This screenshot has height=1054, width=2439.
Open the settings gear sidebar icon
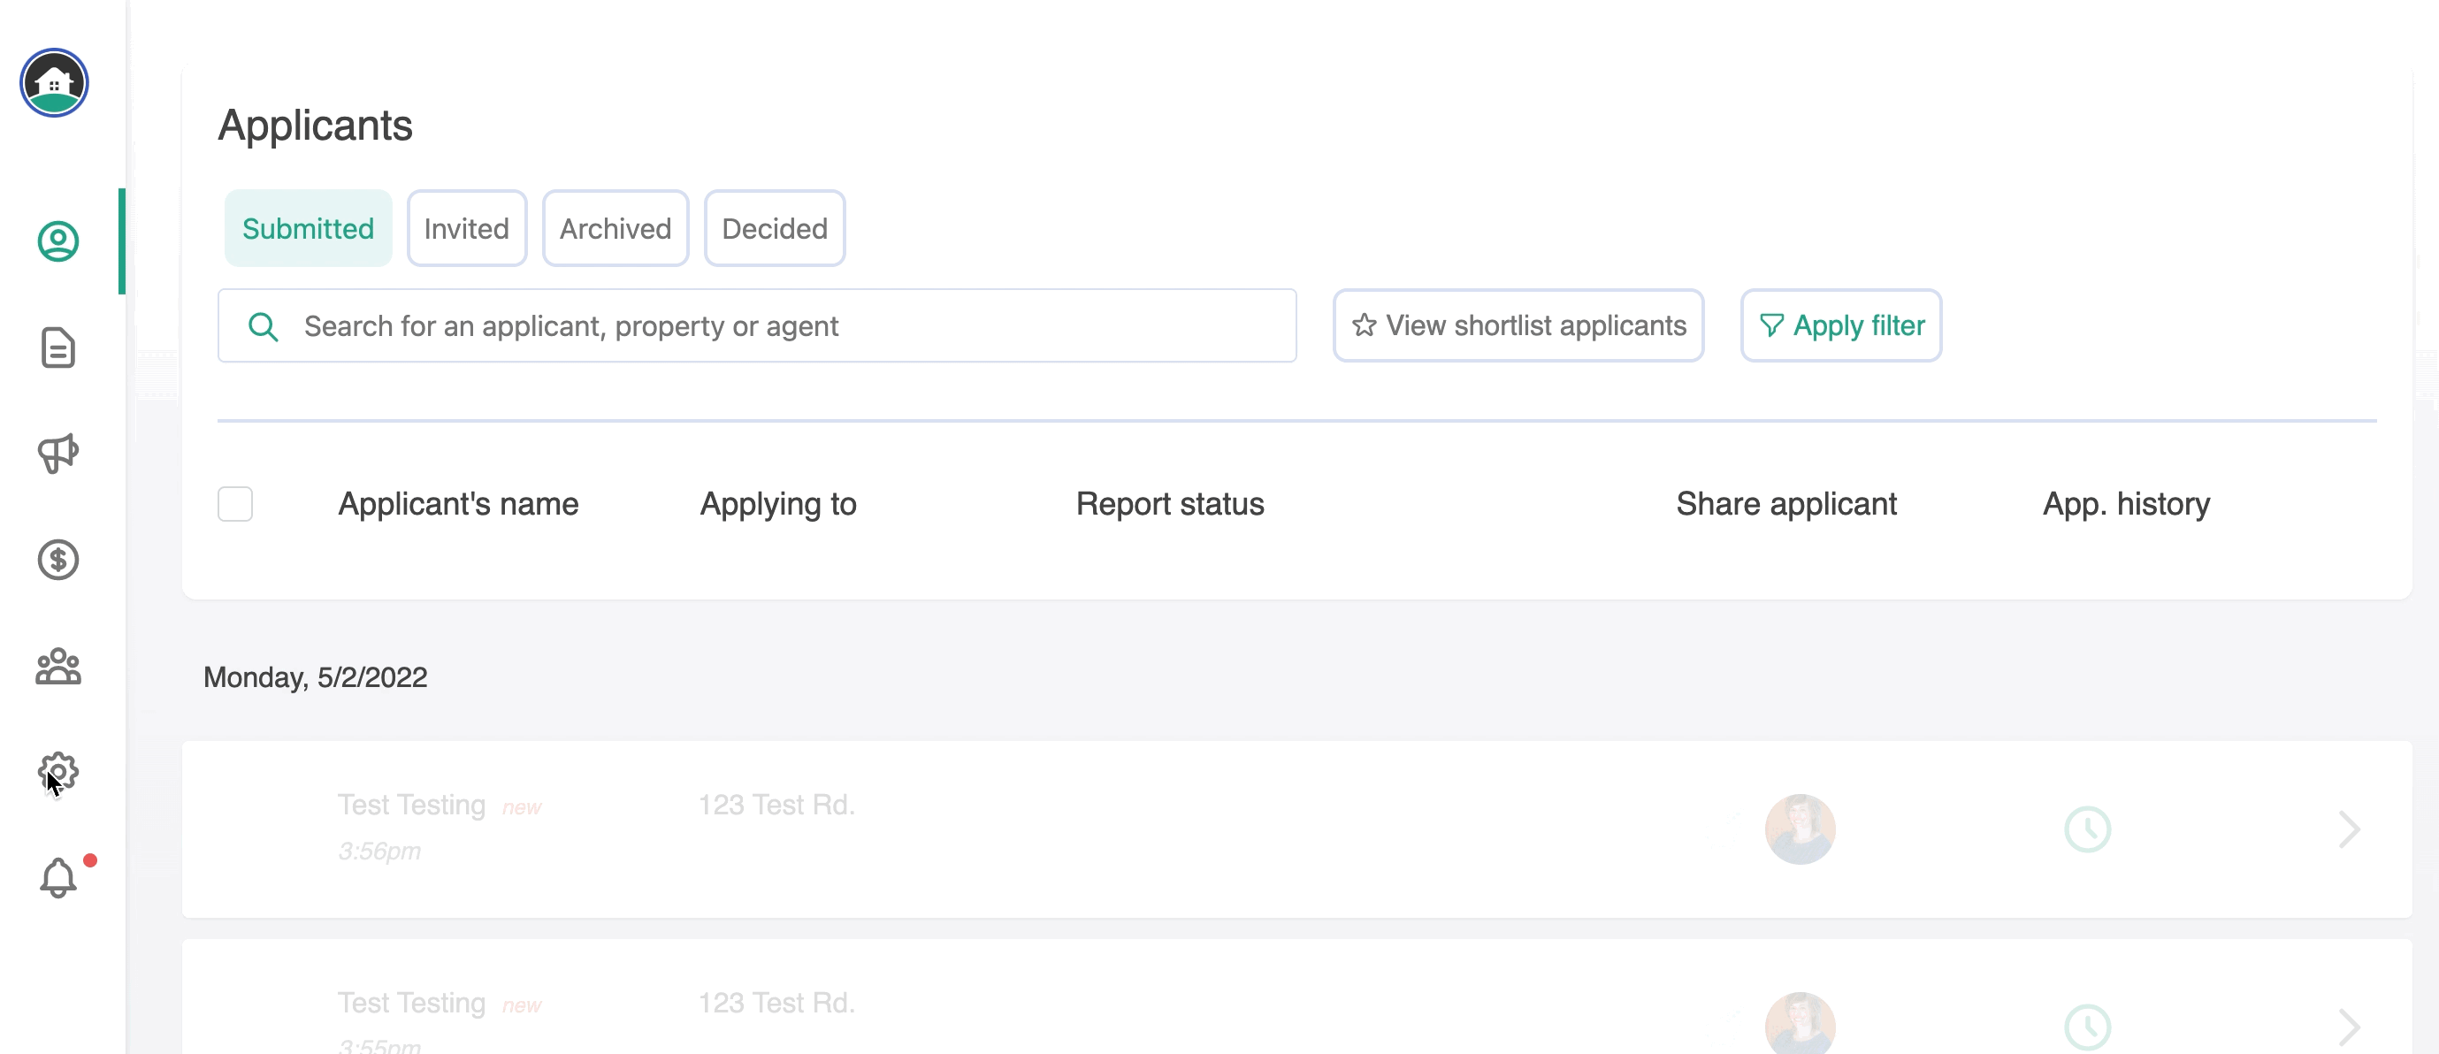point(57,773)
